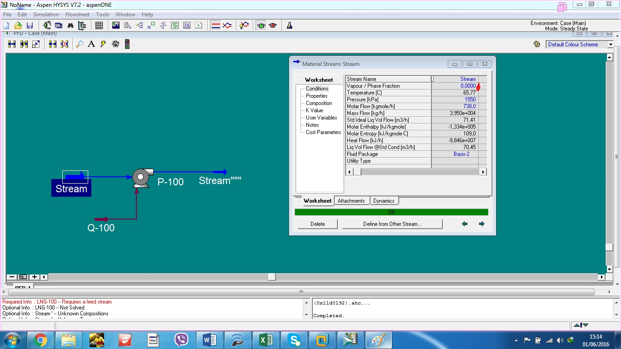Select Properties in the Worksheet tree

[316, 96]
